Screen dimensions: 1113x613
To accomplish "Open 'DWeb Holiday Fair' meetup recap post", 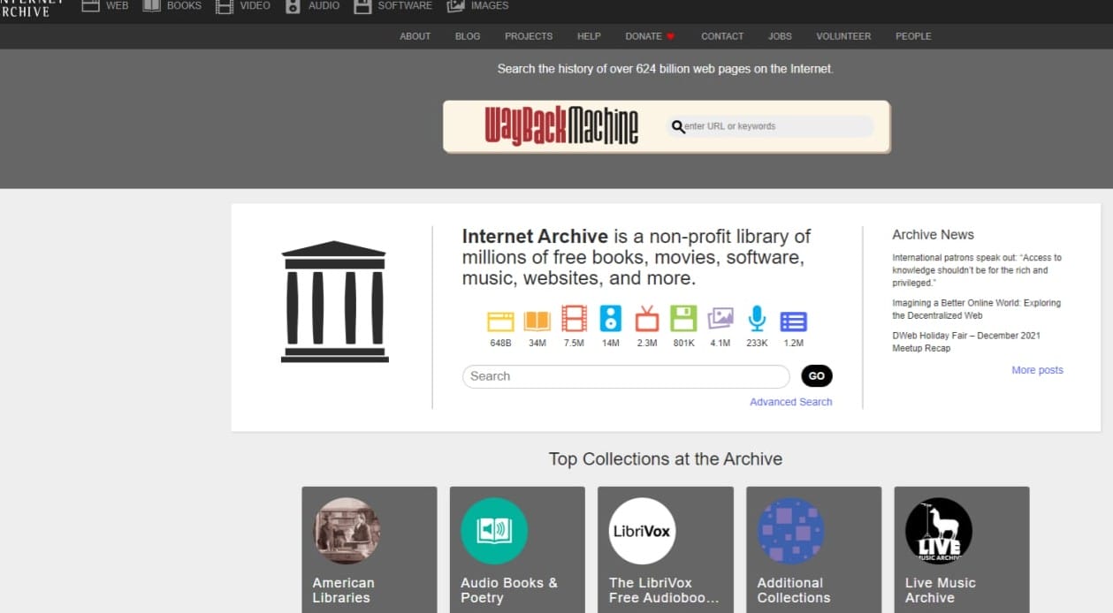I will click(966, 342).
